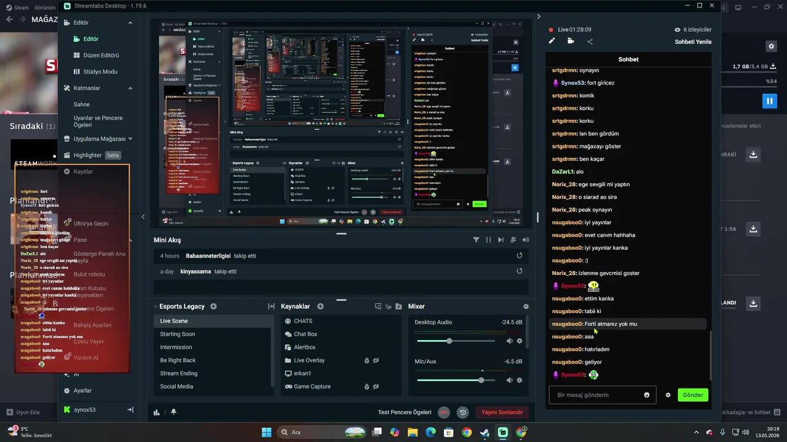Open scene transitions icon in the scenes panel
The image size is (787, 442).
[x=271, y=306]
